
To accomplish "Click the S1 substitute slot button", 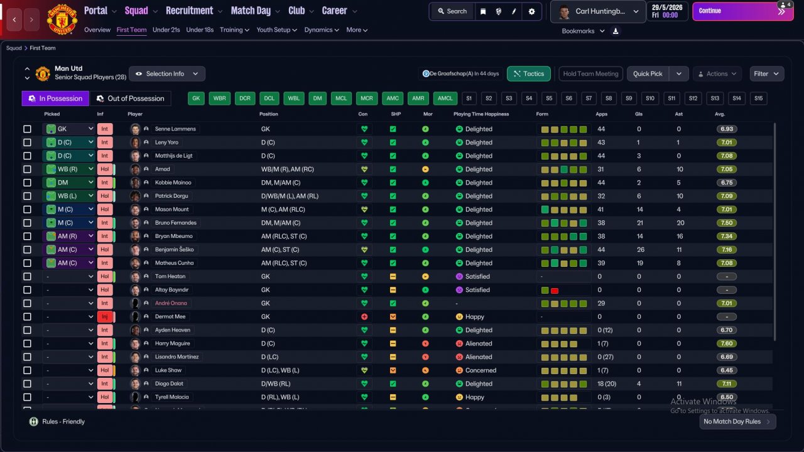I will (469, 99).
